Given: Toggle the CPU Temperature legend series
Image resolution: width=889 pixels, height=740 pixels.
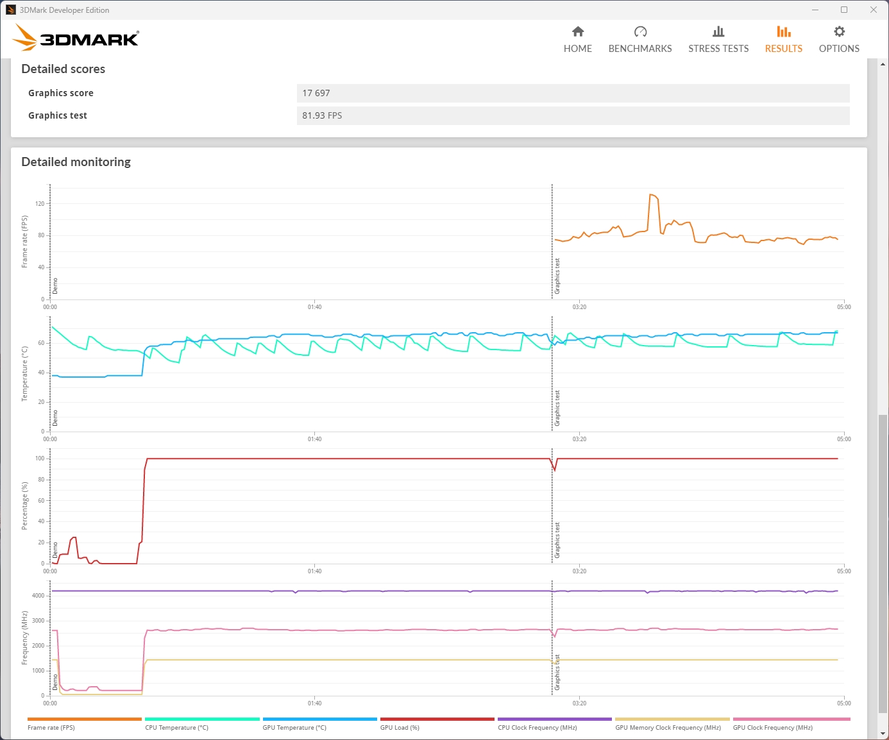Looking at the screenshot, I should point(176,727).
